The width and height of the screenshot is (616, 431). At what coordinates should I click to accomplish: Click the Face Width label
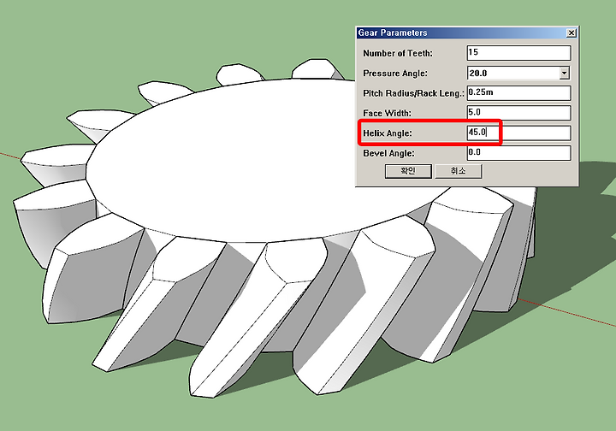387,114
